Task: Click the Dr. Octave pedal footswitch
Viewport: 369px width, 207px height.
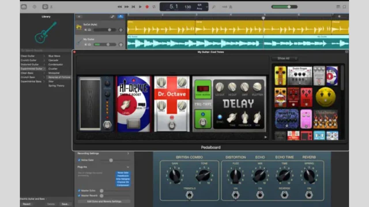Action: tap(172, 125)
